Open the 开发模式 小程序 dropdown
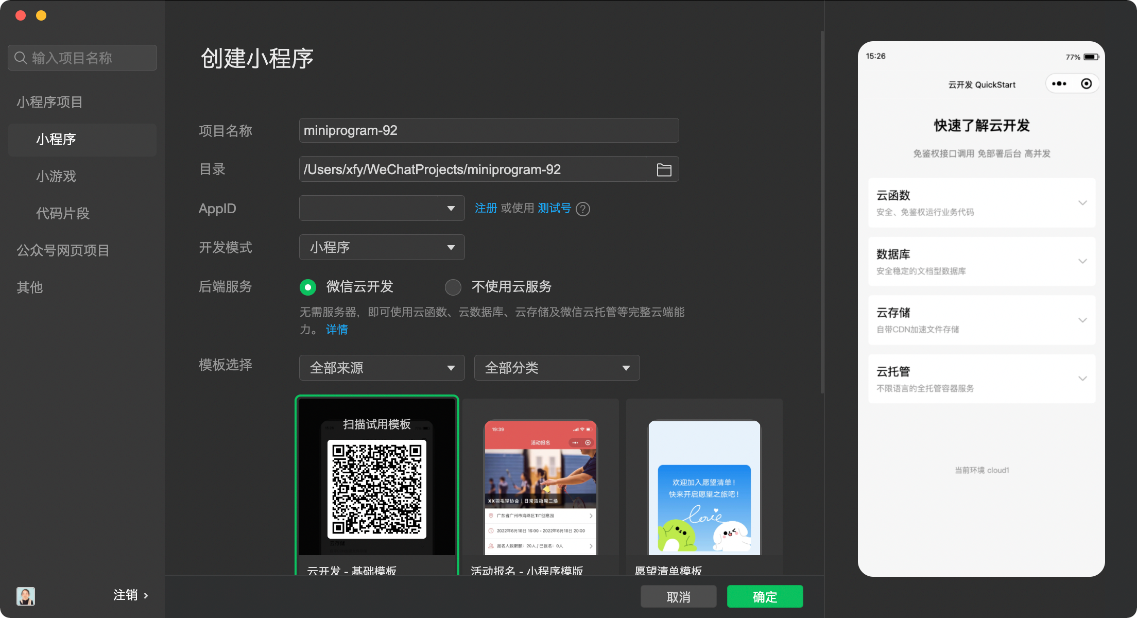Image resolution: width=1137 pixels, height=618 pixels. 382,247
